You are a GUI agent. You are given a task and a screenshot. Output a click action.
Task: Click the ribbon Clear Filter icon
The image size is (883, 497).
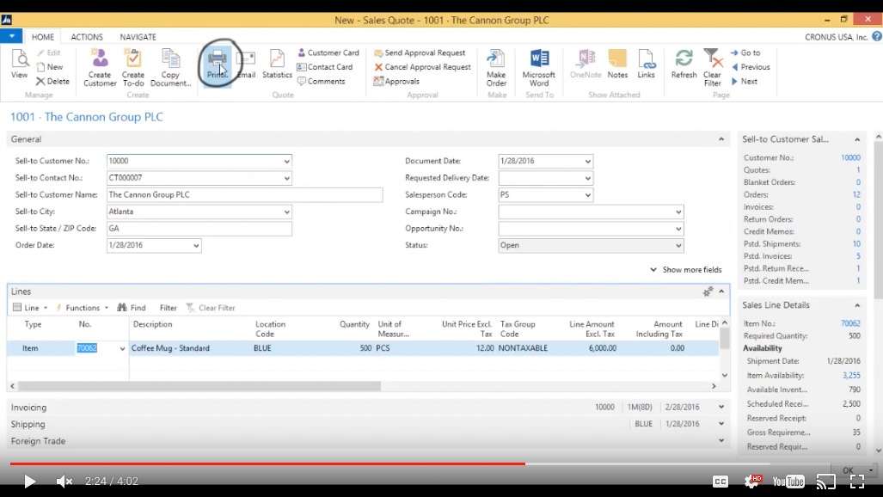713,68
